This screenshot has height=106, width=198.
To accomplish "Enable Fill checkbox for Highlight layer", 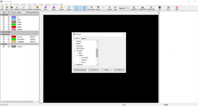I will [x=9, y=42].
